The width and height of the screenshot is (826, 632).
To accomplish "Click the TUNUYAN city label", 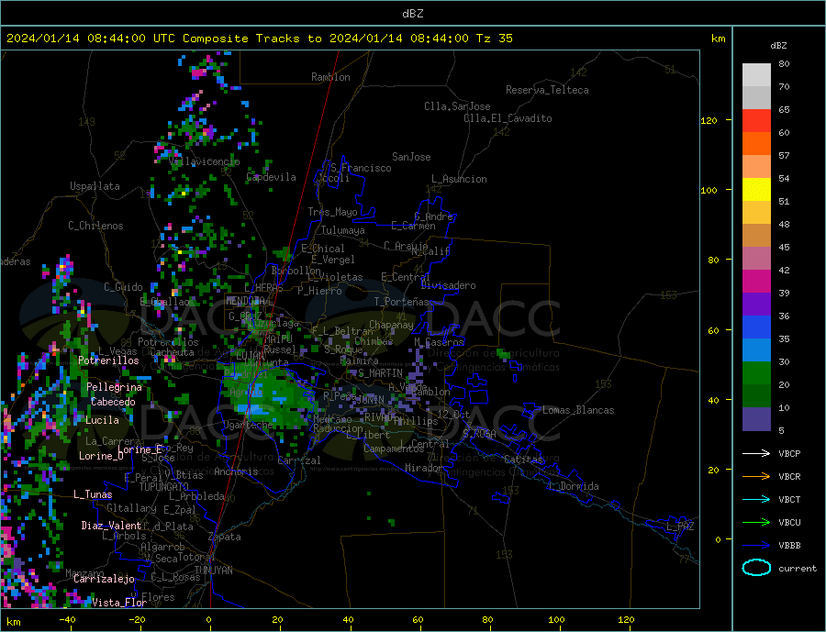I will click(213, 571).
